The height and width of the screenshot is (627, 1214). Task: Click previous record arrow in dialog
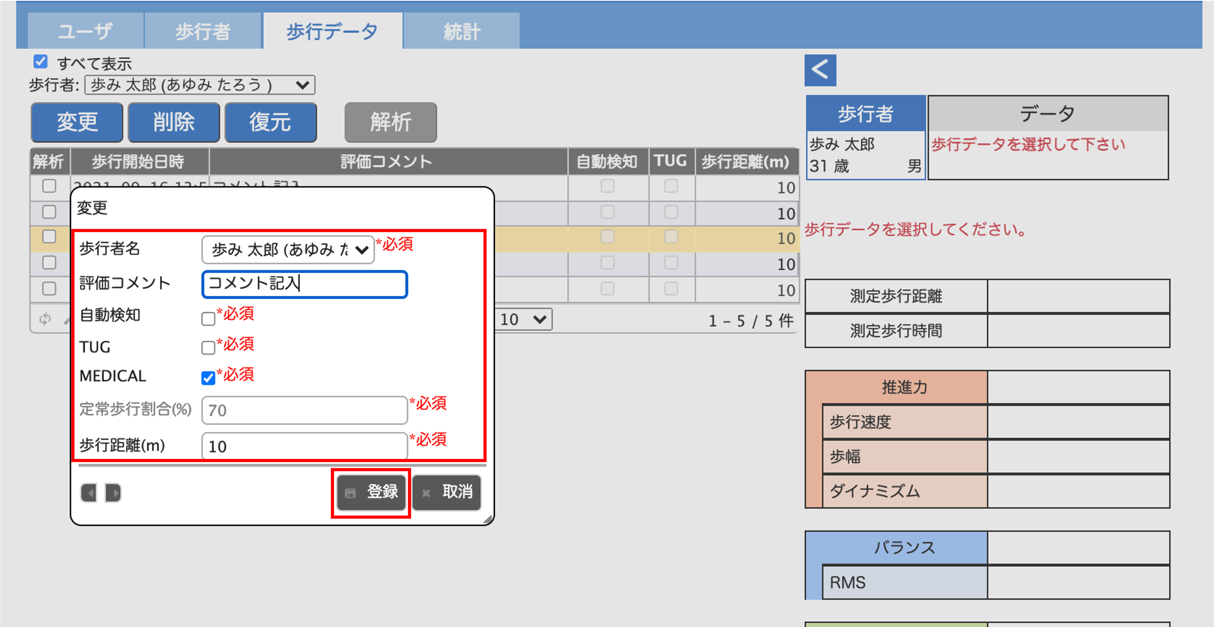pyautogui.click(x=89, y=493)
